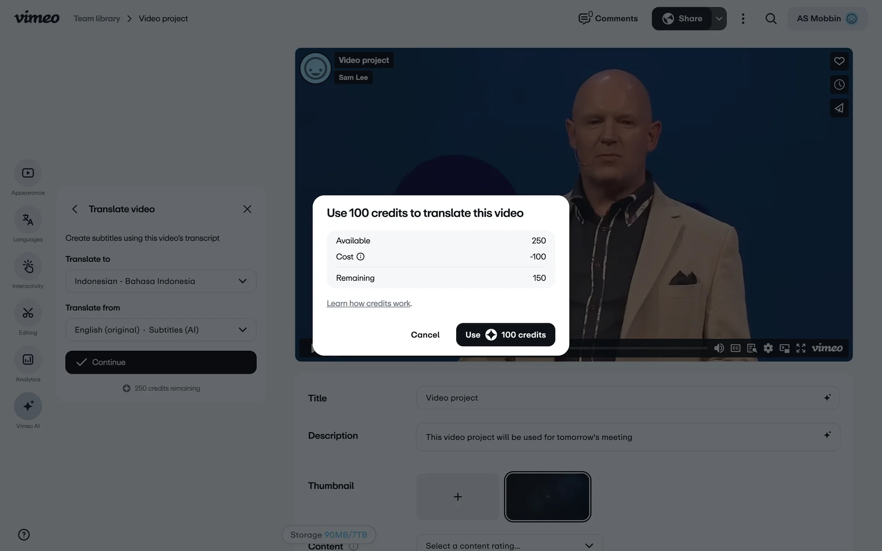Screen dimensions: 882x551
Task: Open the Share options dropdown arrow
Action: point(719,19)
